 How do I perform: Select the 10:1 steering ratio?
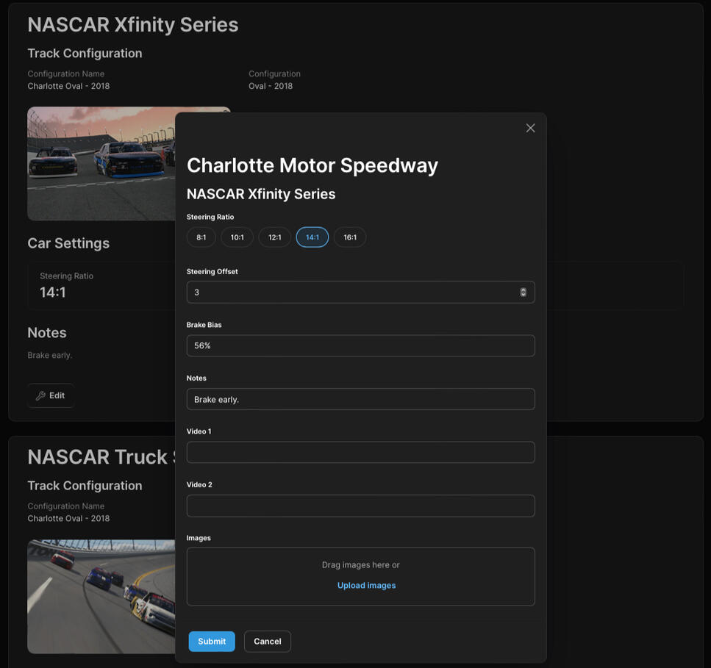(237, 237)
